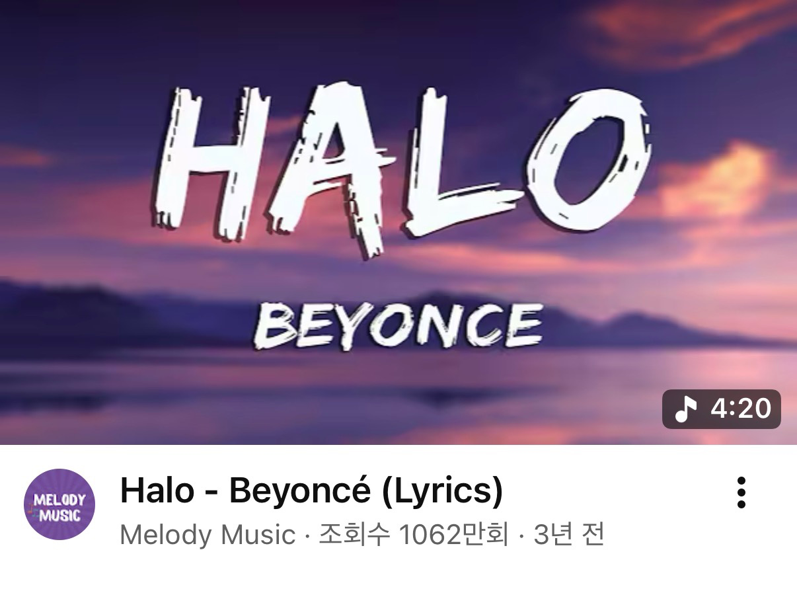Viewport: 797px width, 591px height.
Task: Tap the Melody Music channel avatar
Action: coord(59,504)
